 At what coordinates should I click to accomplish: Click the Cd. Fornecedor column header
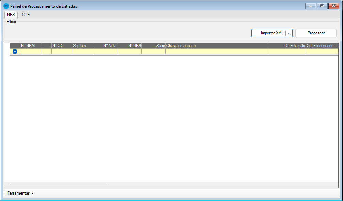pos(321,46)
